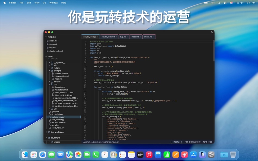The image size is (258, 161).
Task: Increase zoom with the plus button
Action: pos(181,142)
